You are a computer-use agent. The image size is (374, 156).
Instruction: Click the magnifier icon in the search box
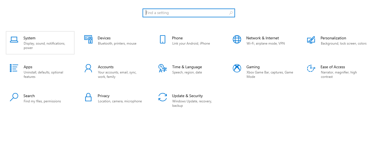point(231,13)
